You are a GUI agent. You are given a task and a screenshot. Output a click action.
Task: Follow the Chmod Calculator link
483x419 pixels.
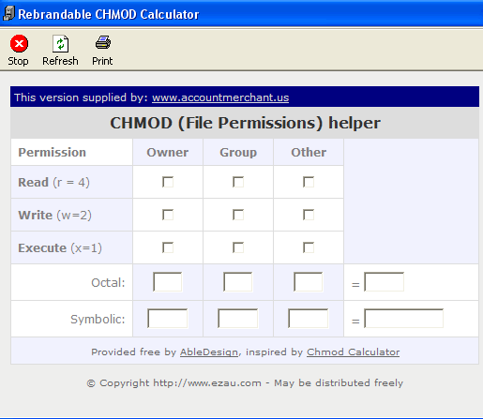tap(353, 352)
